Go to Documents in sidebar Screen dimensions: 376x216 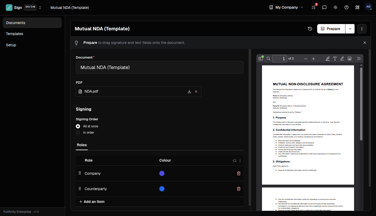(x=32, y=23)
